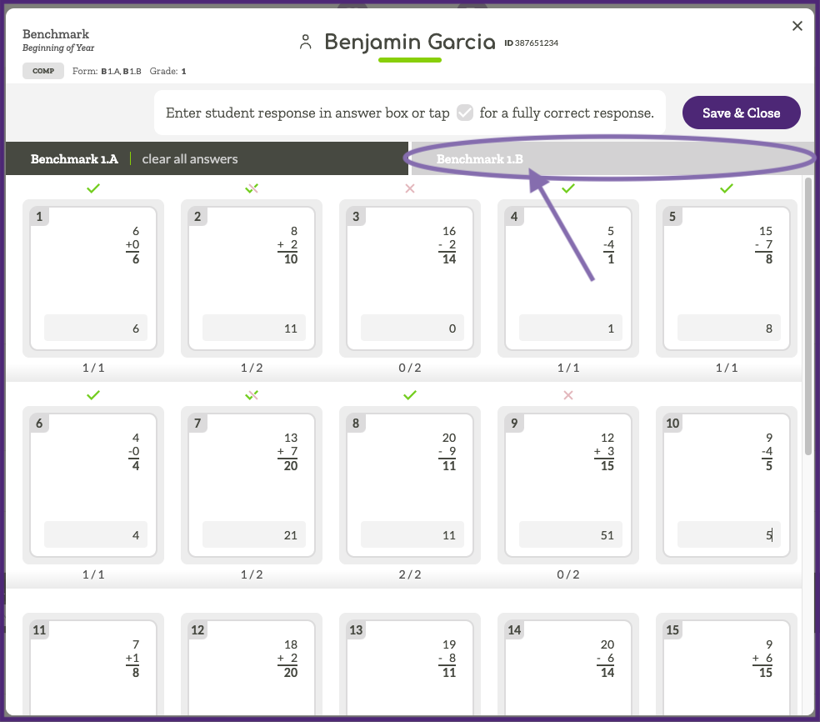Select the Benchmark 1.A tab

pyautogui.click(x=74, y=158)
